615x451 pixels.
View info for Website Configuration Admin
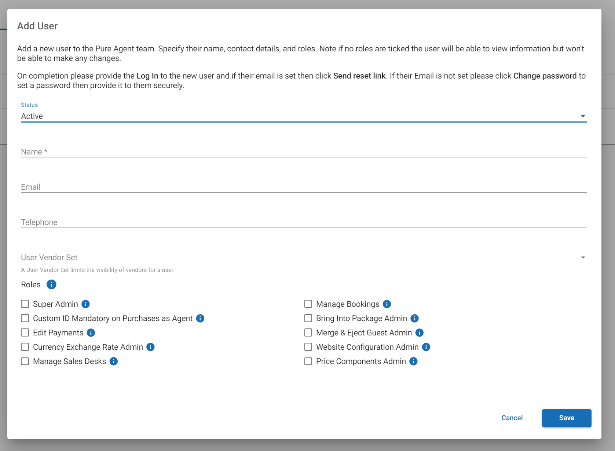(426, 347)
